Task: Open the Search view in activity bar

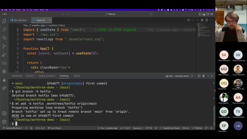Action: [4, 29]
